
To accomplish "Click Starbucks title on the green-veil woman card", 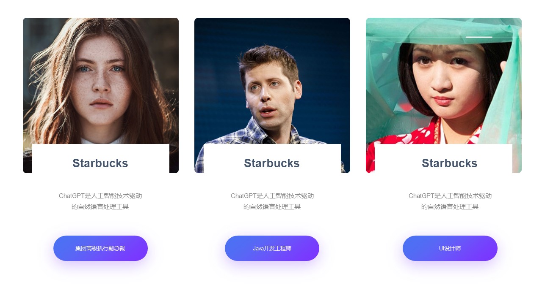I will [450, 163].
